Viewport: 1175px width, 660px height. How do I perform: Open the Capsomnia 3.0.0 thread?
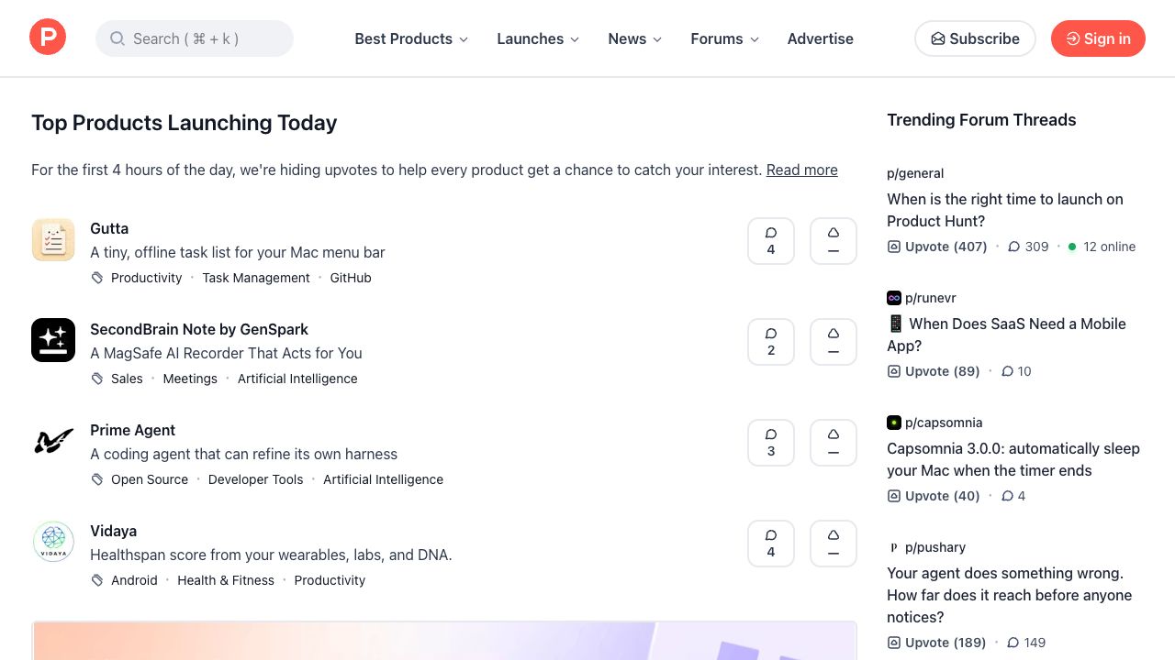pyautogui.click(x=1013, y=459)
